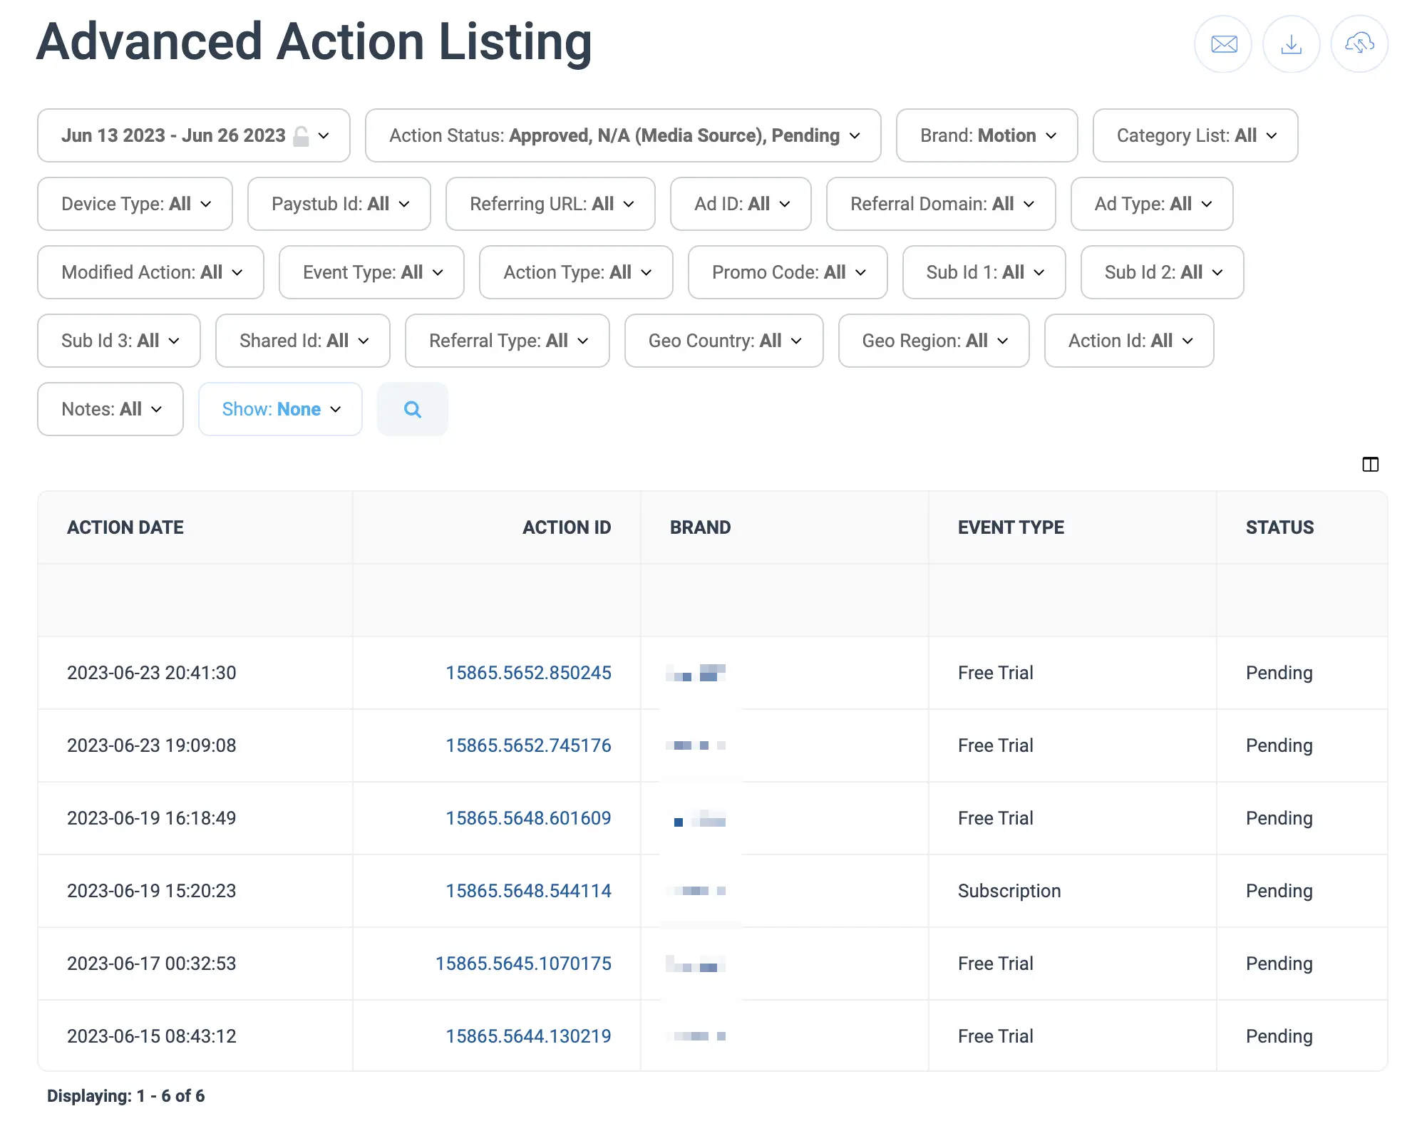Download the report using the download icon
This screenshot has width=1427, height=1136.
pyautogui.click(x=1290, y=44)
